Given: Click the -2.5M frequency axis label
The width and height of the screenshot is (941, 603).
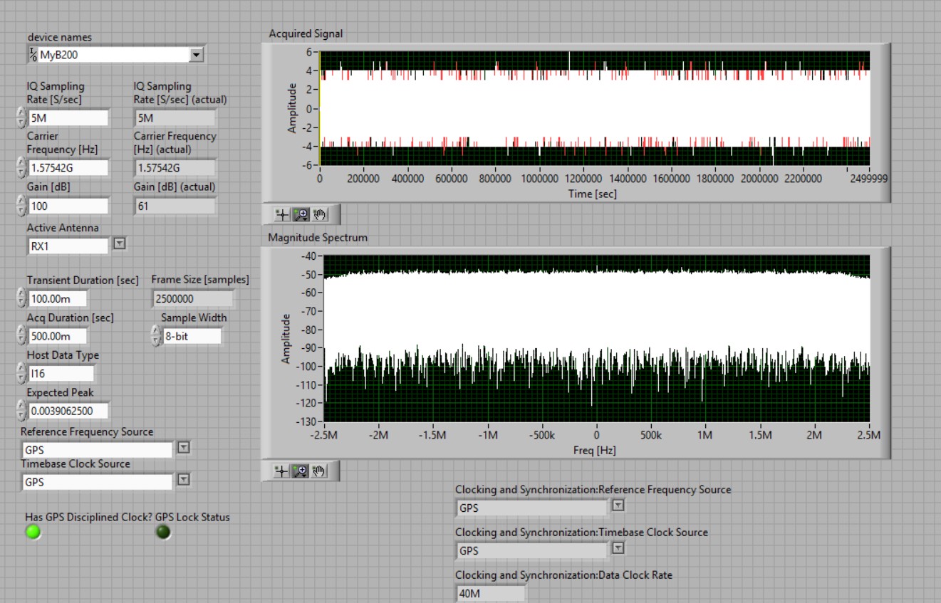Looking at the screenshot, I should 325,435.
